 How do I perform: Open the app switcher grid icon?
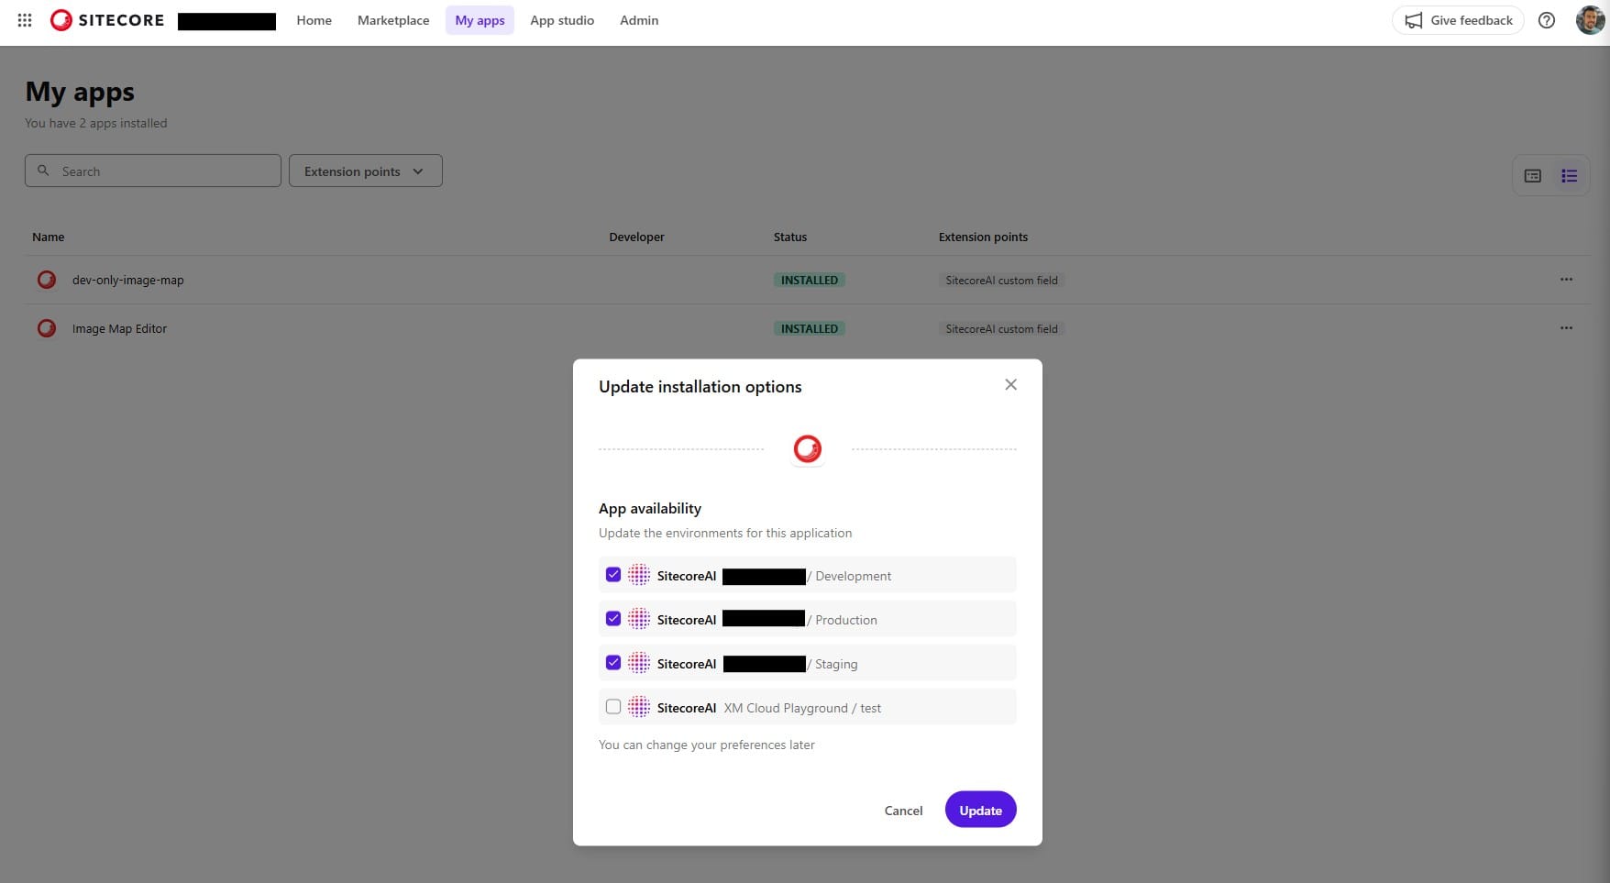click(x=25, y=20)
